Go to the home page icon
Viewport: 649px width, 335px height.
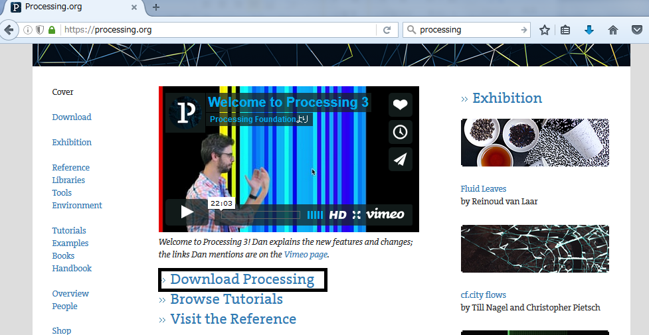[613, 30]
